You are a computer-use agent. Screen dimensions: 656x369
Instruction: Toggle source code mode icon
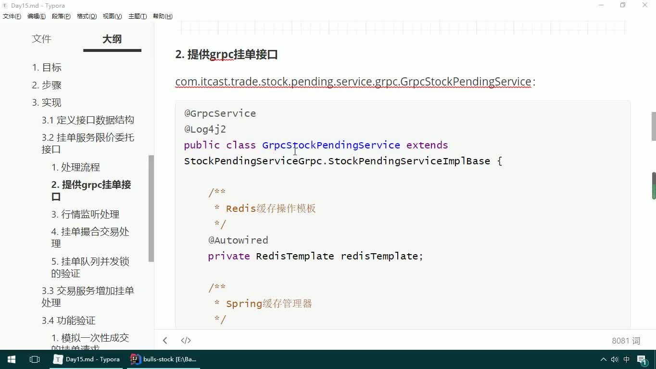click(x=186, y=340)
